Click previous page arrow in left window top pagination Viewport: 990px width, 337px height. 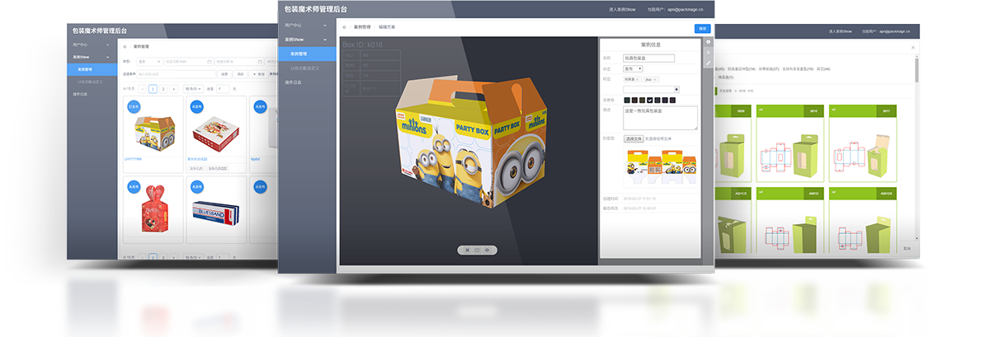click(142, 88)
